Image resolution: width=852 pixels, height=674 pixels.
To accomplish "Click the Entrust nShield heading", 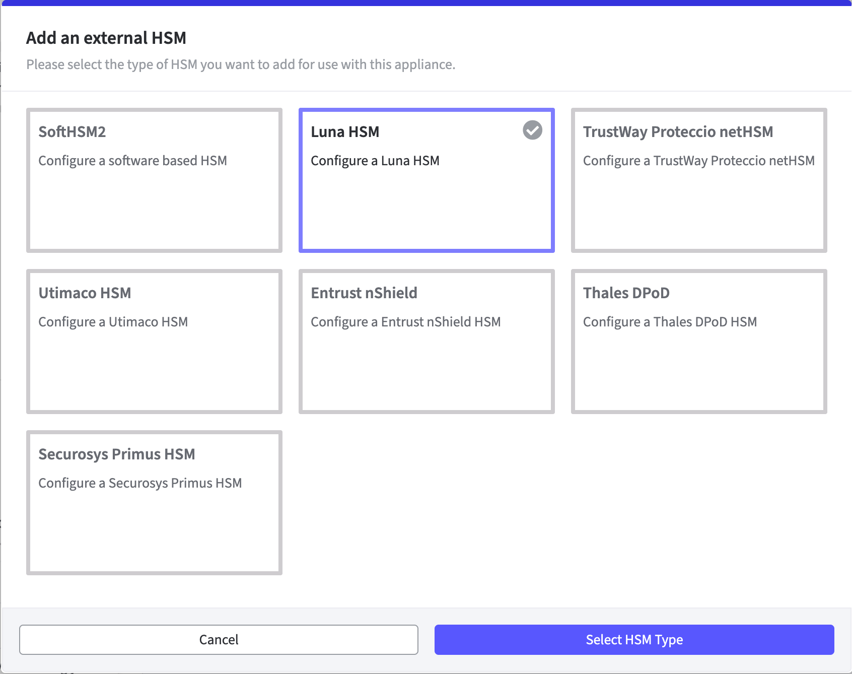I will tap(364, 293).
